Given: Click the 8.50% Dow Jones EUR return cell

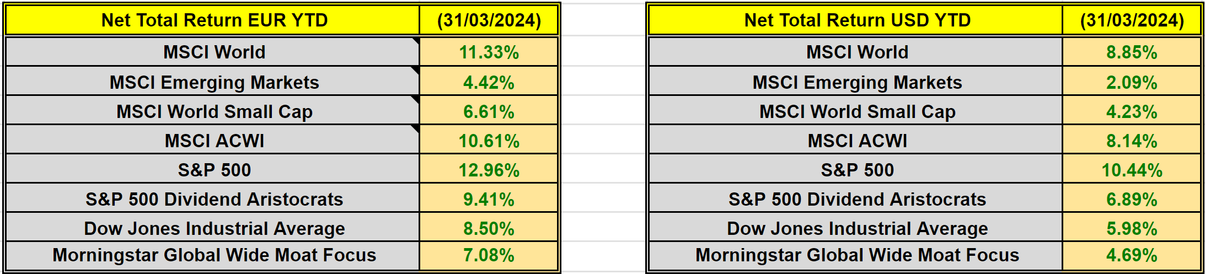Looking at the screenshot, I should [x=489, y=229].
